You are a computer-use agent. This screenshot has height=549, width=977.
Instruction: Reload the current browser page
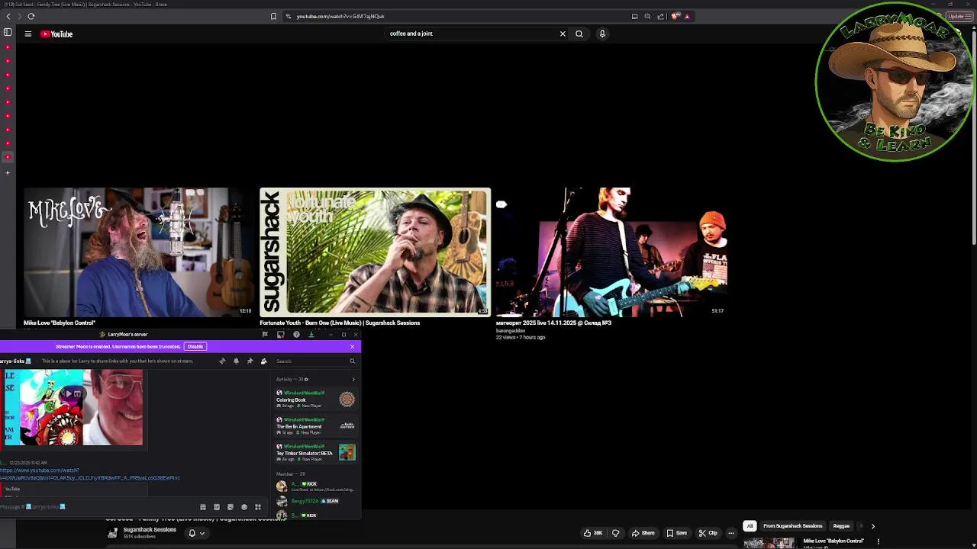pos(31,16)
